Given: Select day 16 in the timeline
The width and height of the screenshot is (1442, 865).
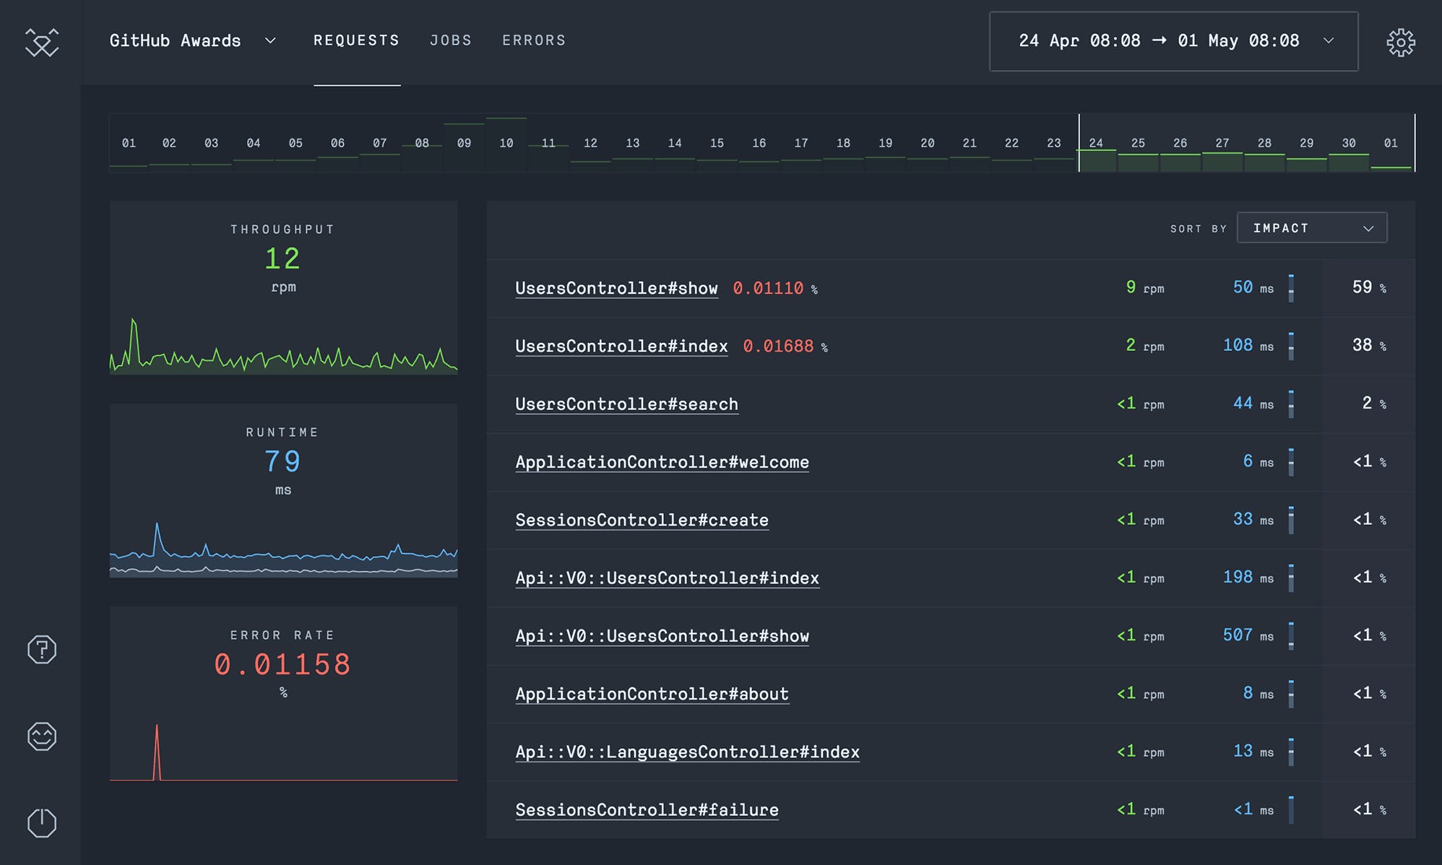Looking at the screenshot, I should 759,143.
